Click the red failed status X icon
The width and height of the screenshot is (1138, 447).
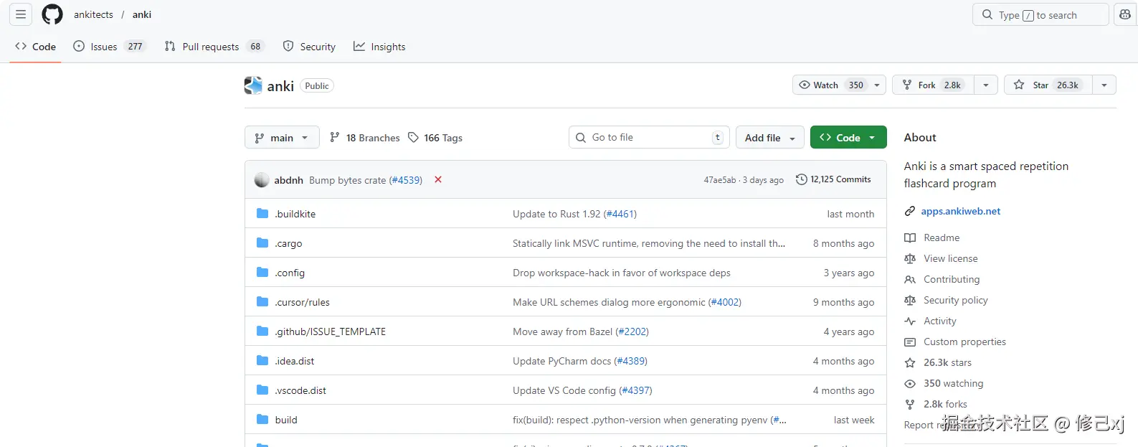click(438, 179)
